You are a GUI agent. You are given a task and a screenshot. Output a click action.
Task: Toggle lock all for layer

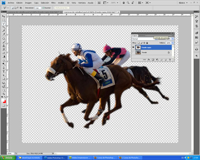click(x=147, y=43)
